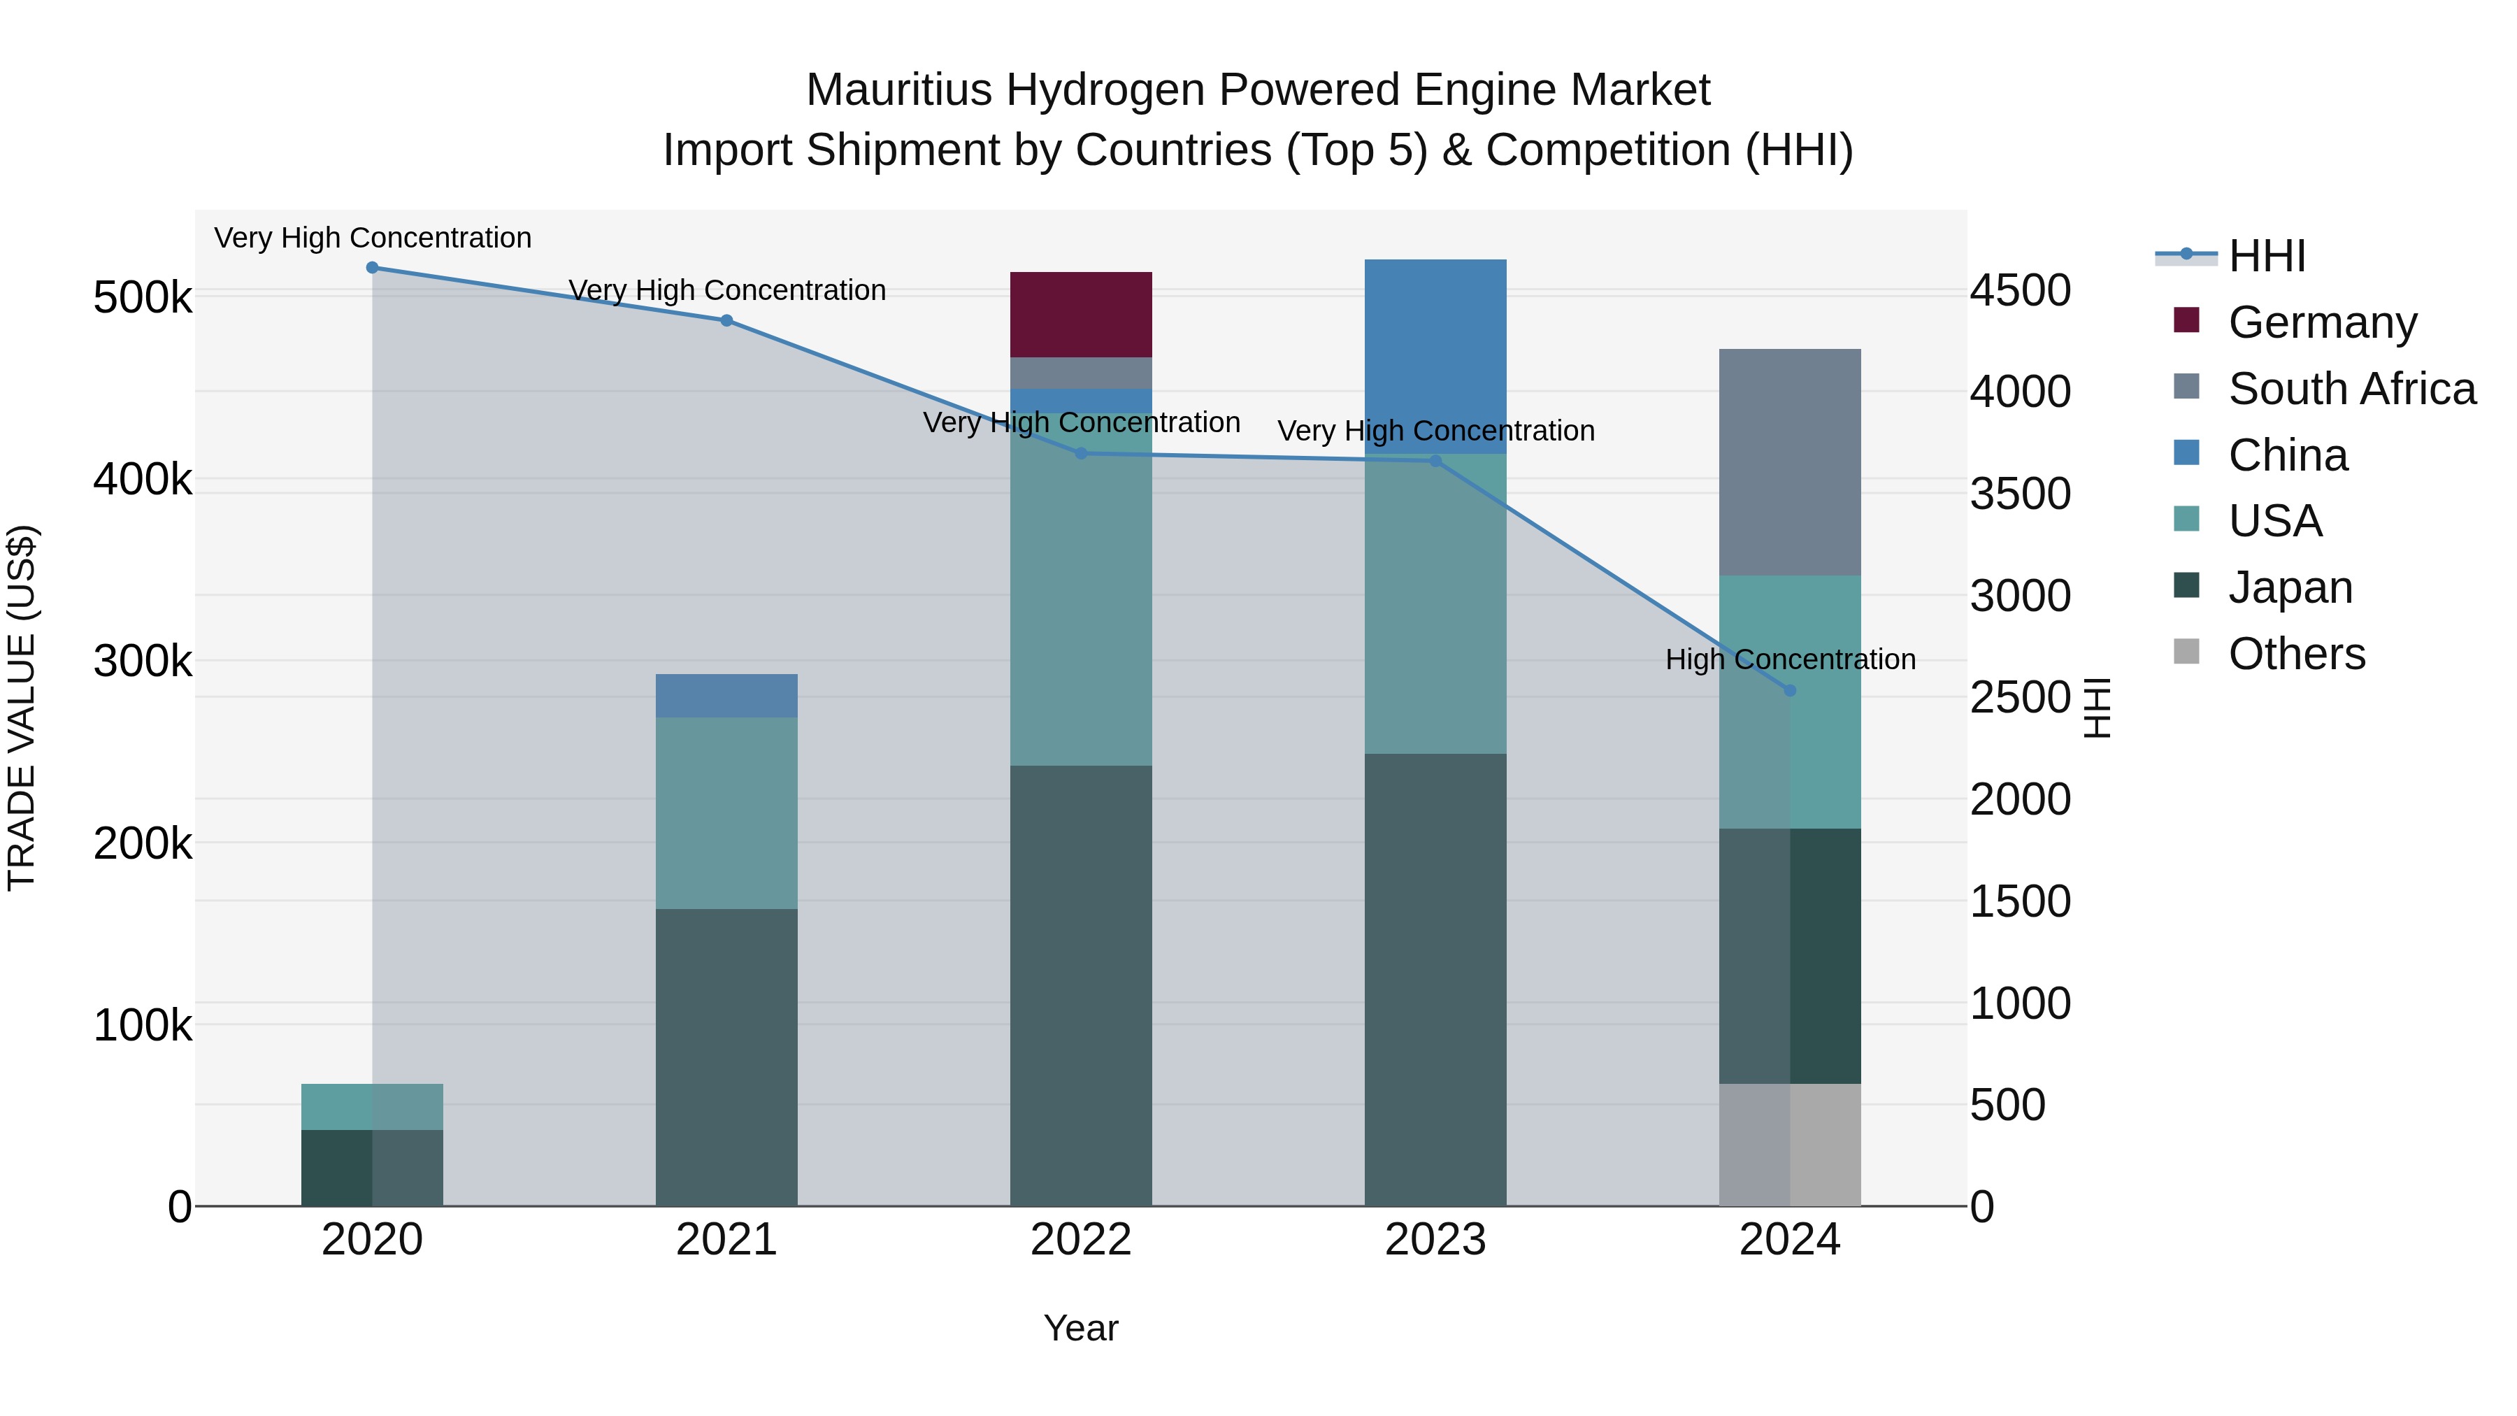Click the rotated 'HHI' right axis title

tap(2097, 708)
